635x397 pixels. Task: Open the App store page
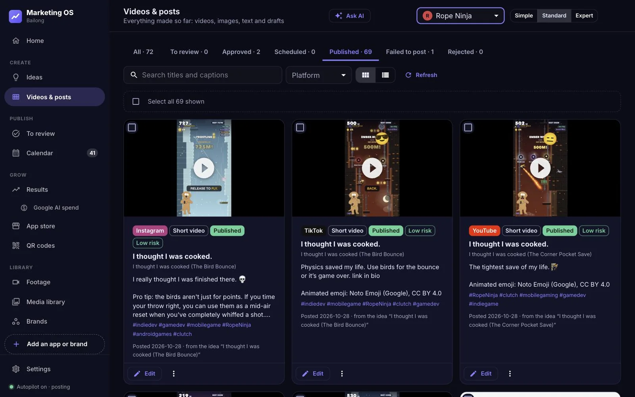(54, 226)
